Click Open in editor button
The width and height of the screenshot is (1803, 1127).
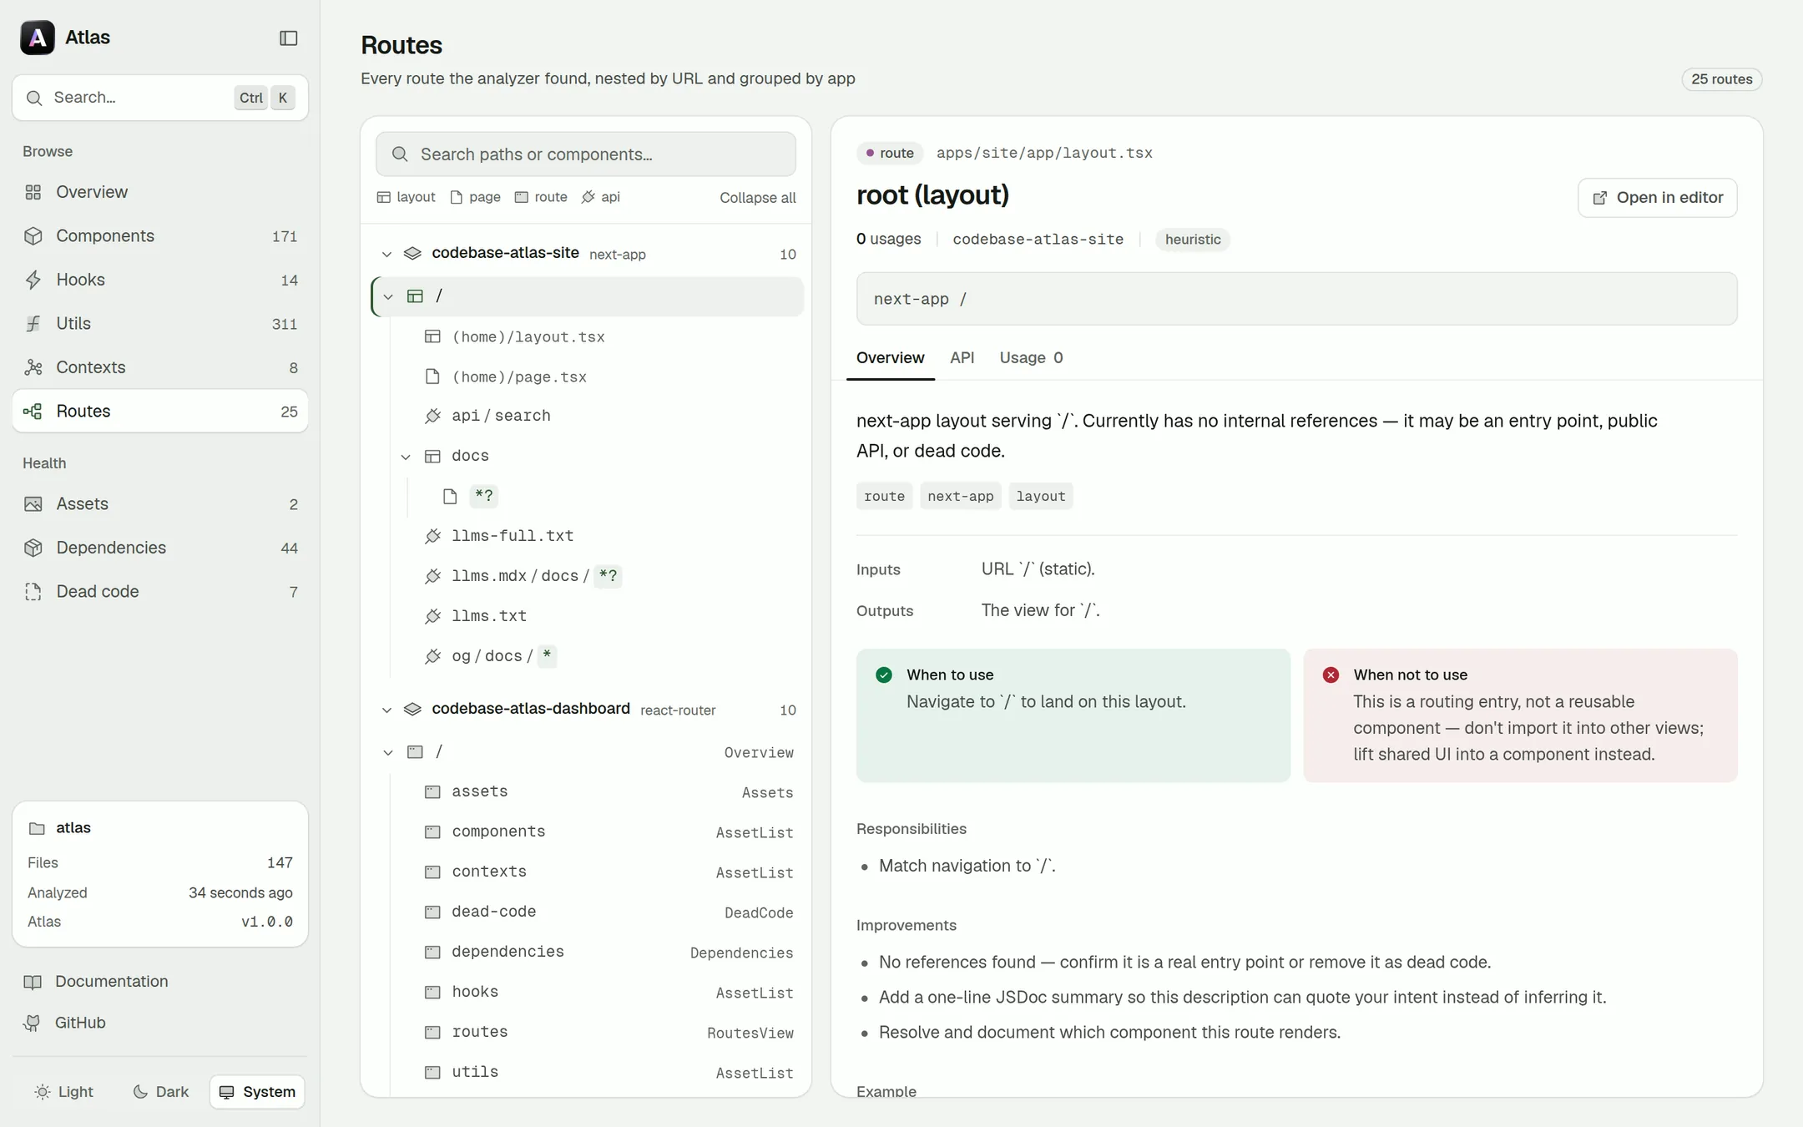click(x=1657, y=198)
